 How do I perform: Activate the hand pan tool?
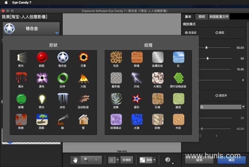click(x=76, y=160)
